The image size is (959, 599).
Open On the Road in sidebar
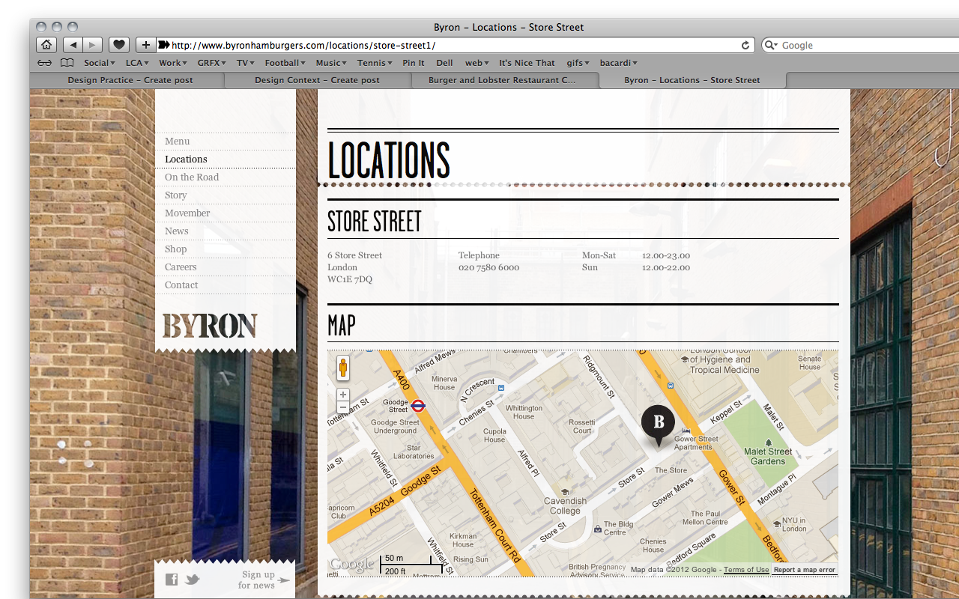(x=192, y=177)
